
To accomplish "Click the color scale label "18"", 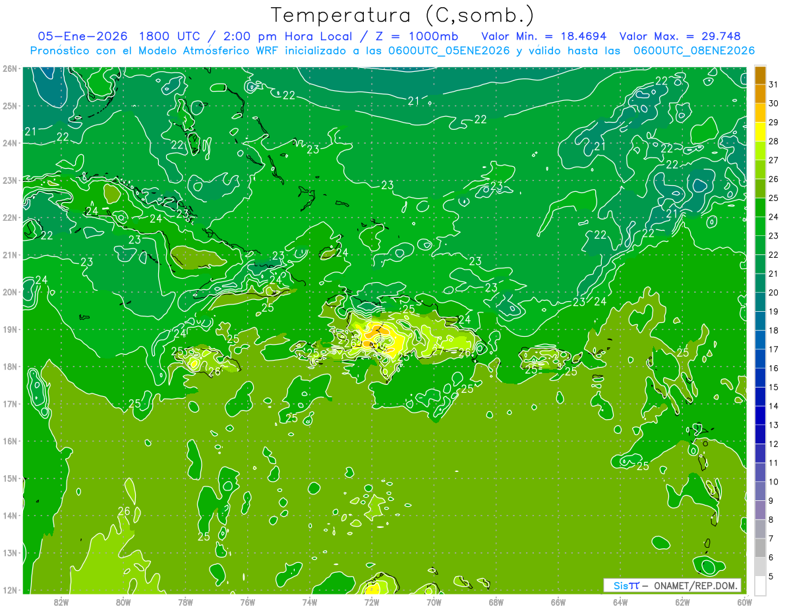I will (x=773, y=330).
